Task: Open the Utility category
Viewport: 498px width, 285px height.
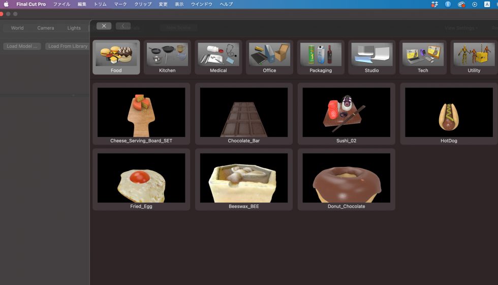Action: click(474, 57)
